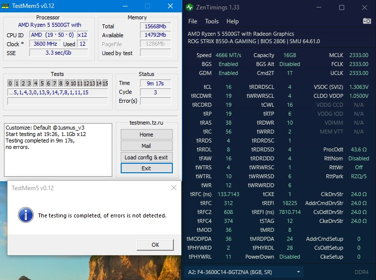Click the Speed value 4666 MT/s
376x280 pixels.
click(228, 56)
